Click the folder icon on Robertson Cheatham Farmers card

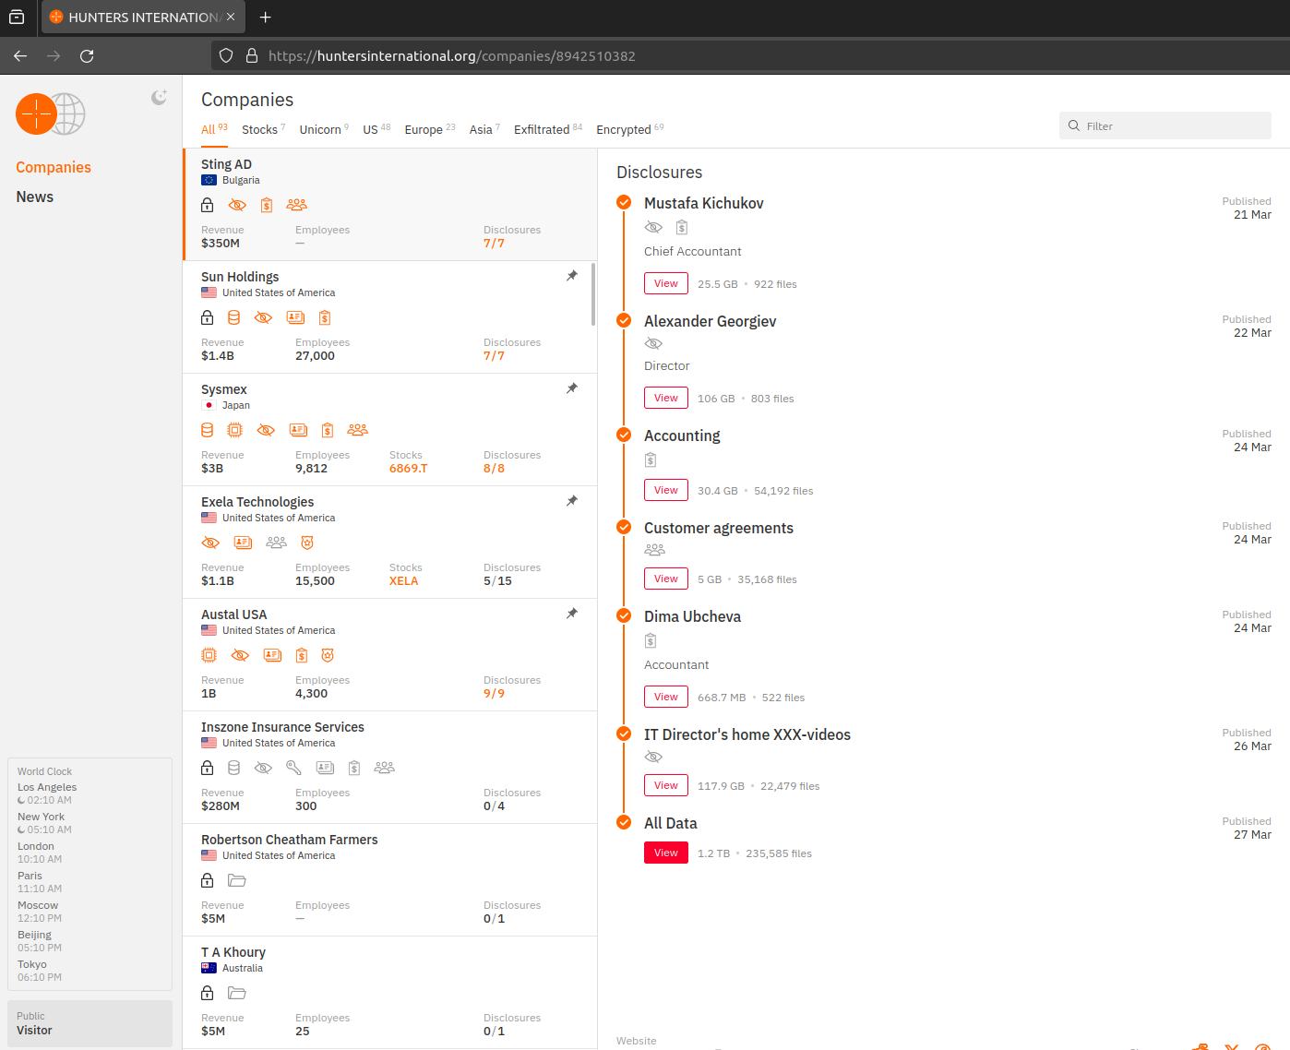click(237, 880)
